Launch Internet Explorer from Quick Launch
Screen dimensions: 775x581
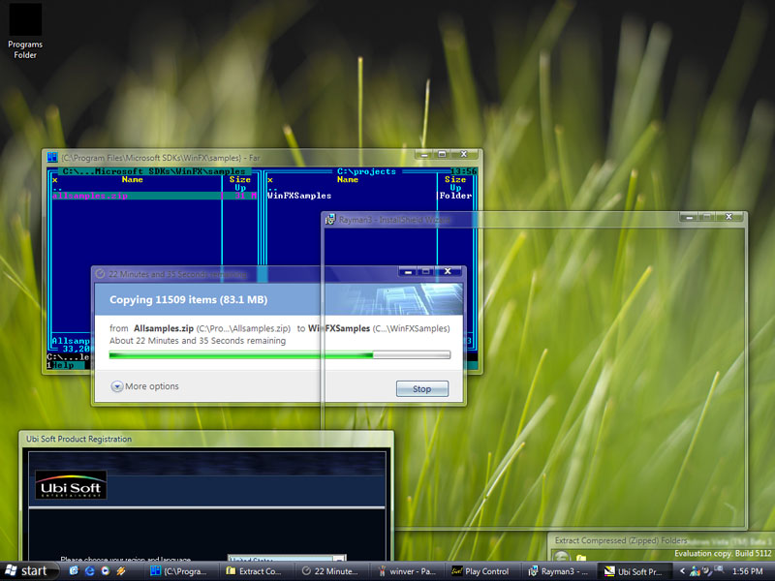(89, 571)
